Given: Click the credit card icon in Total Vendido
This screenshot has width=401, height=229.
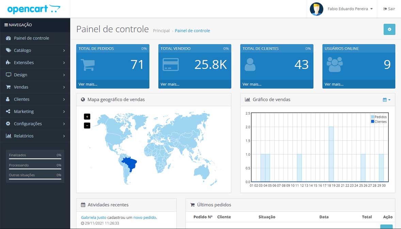Looking at the screenshot, I should [171, 64].
